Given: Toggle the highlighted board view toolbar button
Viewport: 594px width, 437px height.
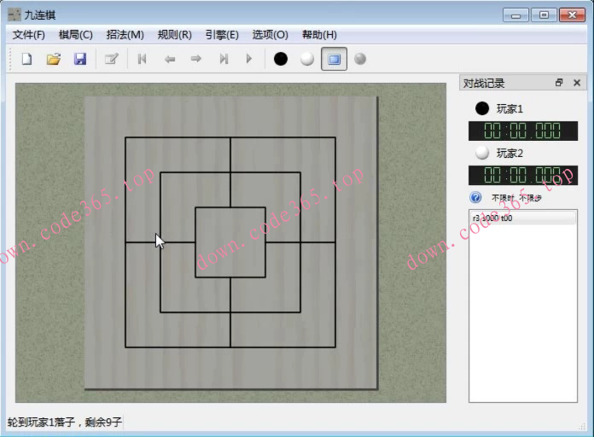Looking at the screenshot, I should [x=334, y=59].
